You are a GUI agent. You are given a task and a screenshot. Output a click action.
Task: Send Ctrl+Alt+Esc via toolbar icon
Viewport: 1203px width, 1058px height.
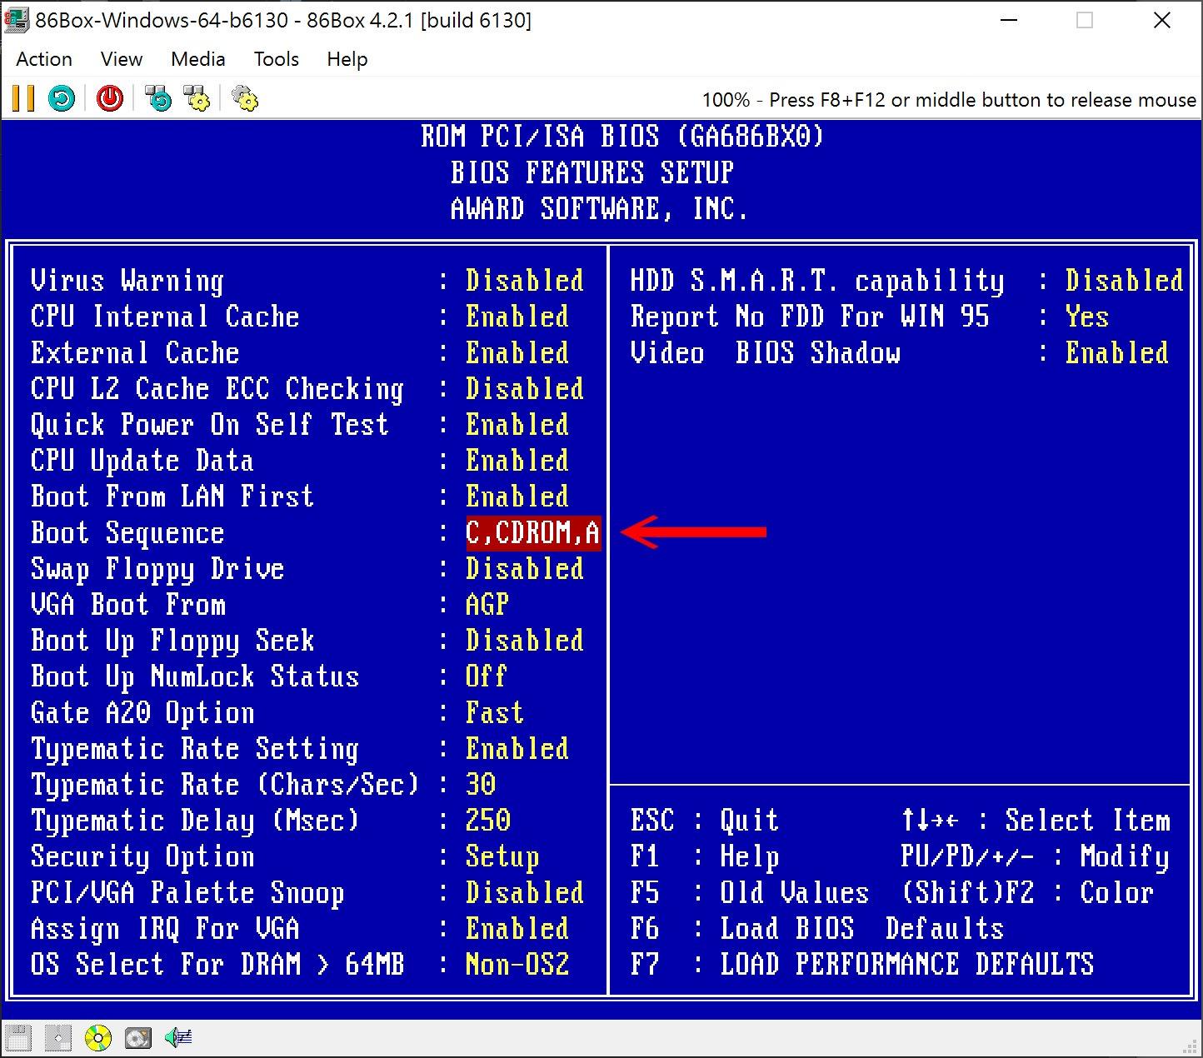pos(197,98)
